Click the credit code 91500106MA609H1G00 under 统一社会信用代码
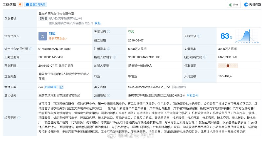 click(x=54, y=49)
